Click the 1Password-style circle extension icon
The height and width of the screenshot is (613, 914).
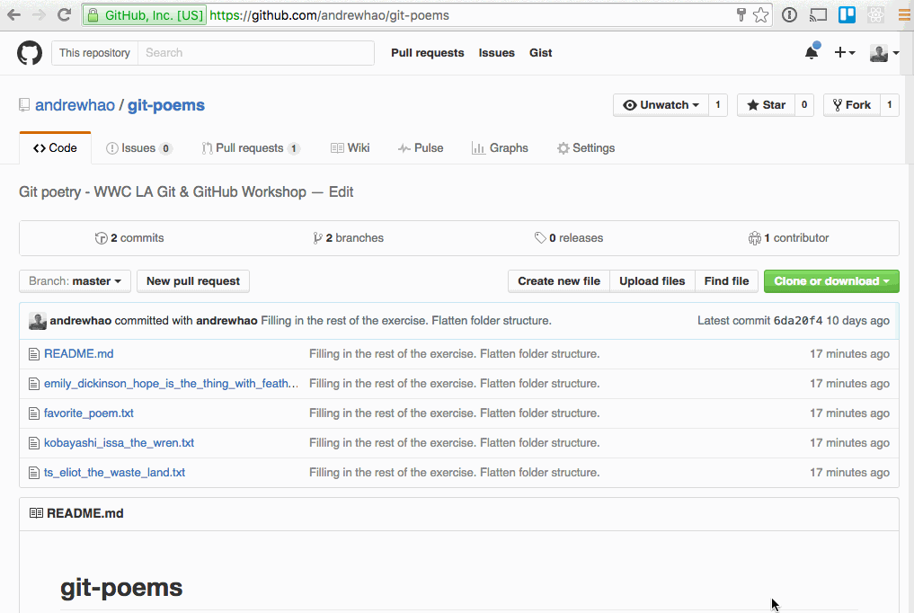789,15
